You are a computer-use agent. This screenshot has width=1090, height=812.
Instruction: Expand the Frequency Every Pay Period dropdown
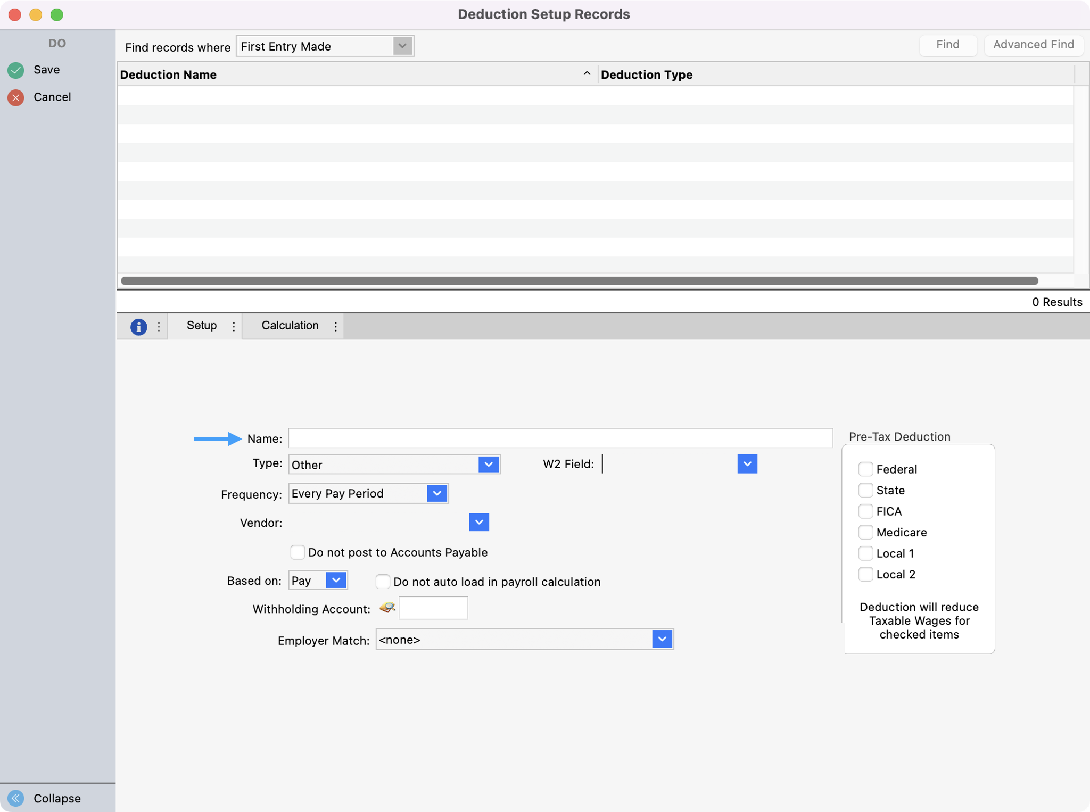pyautogui.click(x=437, y=493)
